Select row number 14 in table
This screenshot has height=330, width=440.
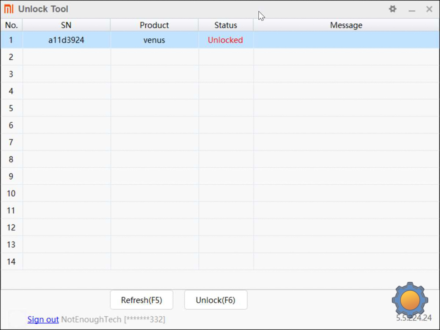[11, 261]
